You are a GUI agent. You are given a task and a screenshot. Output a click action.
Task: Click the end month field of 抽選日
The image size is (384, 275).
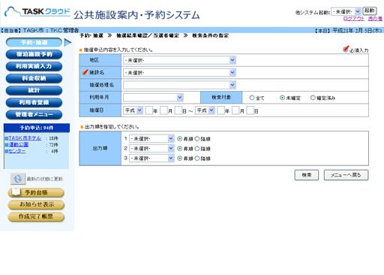[x=235, y=110]
